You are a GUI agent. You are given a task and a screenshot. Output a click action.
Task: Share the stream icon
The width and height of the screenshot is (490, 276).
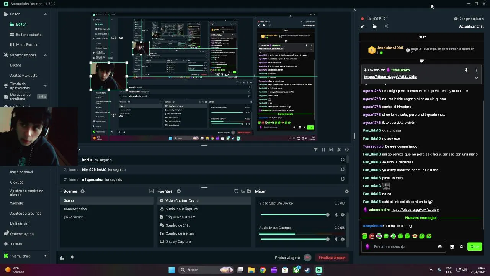click(387, 26)
